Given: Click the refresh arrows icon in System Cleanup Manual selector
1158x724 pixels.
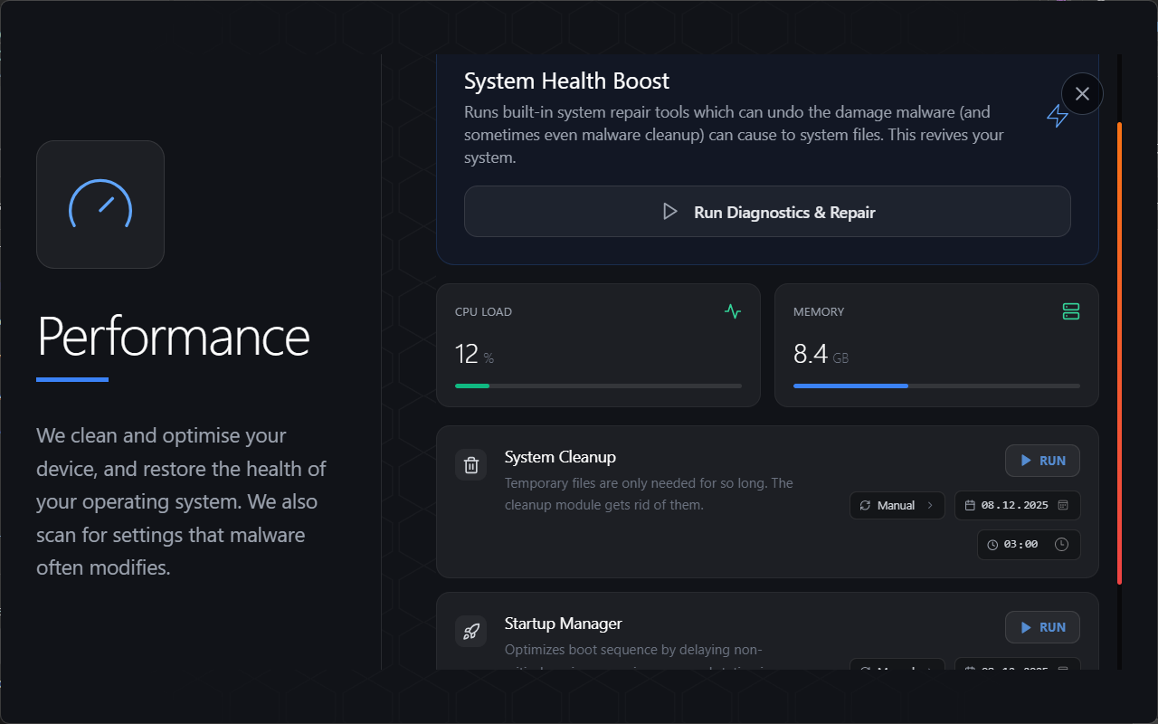Looking at the screenshot, I should click(x=865, y=505).
